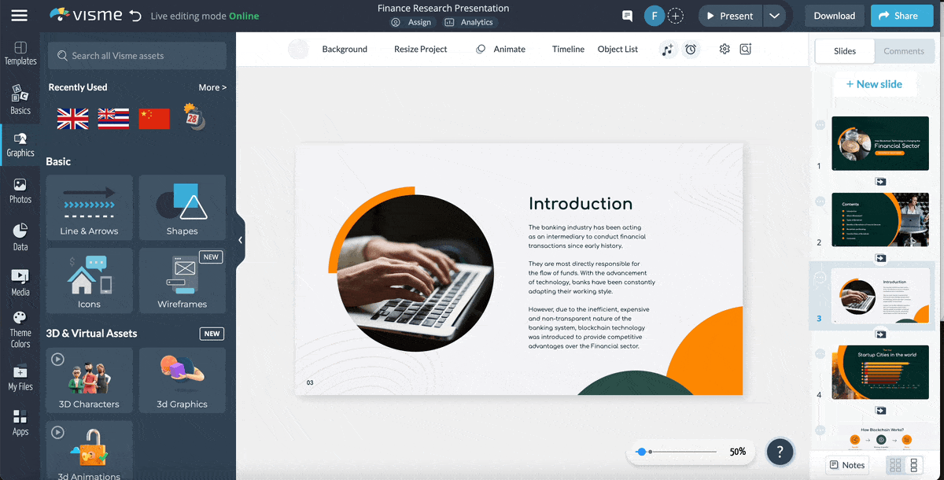The image size is (944, 480).
Task: Expand the Present dropdown arrow
Action: [774, 16]
